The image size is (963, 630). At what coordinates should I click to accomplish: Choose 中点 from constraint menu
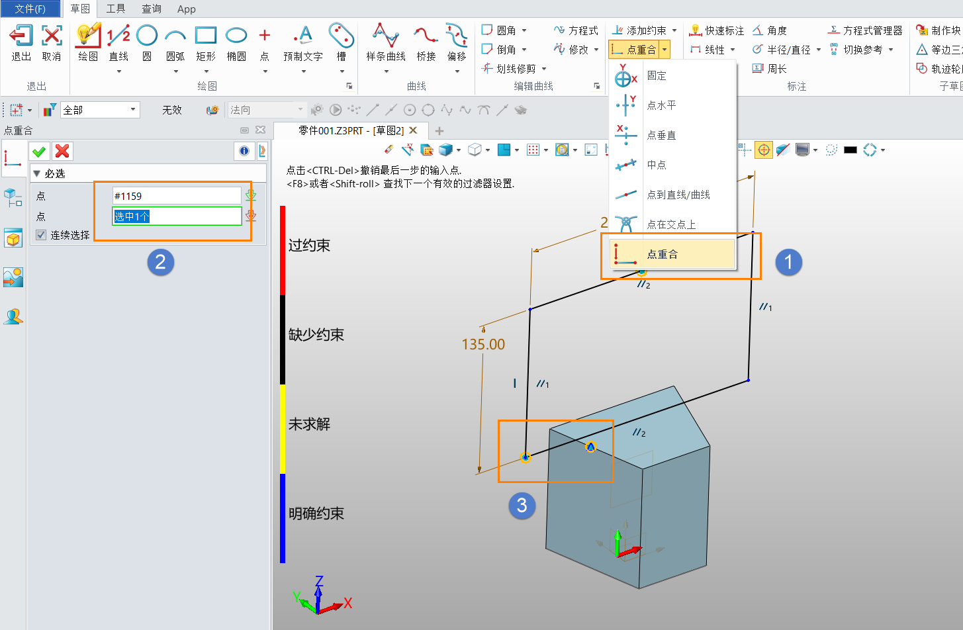click(x=672, y=165)
